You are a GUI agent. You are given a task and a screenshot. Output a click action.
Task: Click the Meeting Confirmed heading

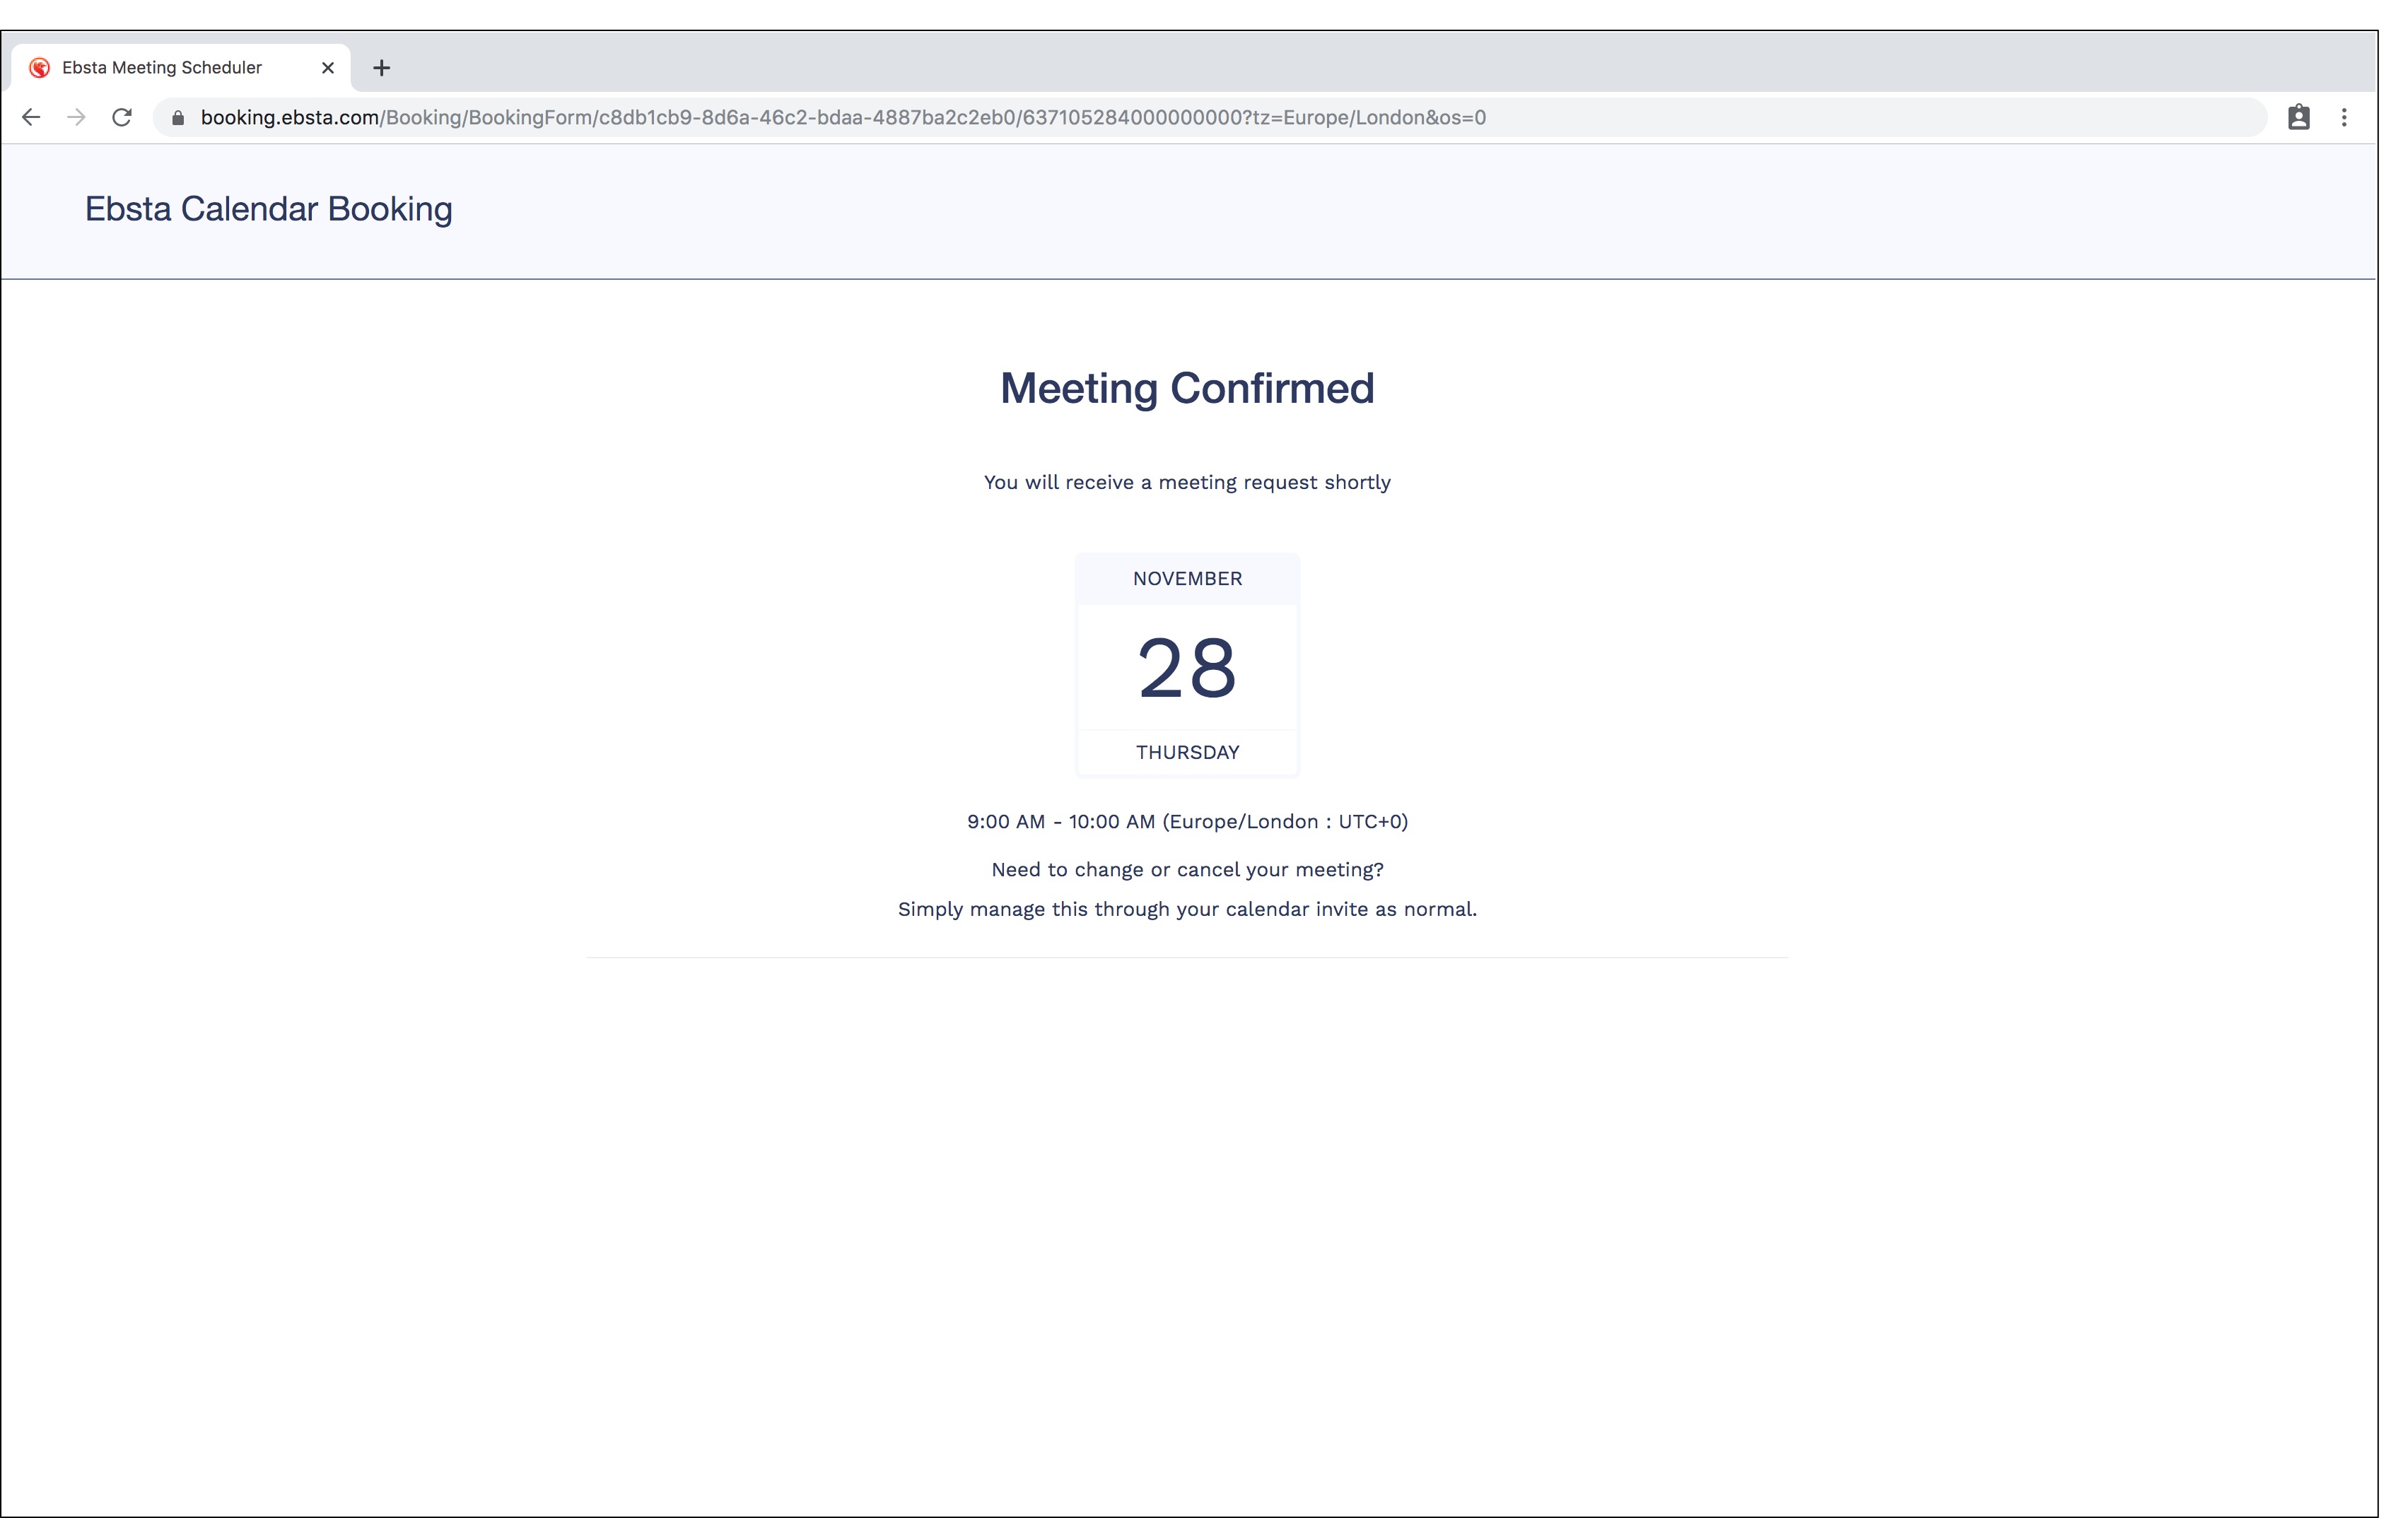[1187, 389]
